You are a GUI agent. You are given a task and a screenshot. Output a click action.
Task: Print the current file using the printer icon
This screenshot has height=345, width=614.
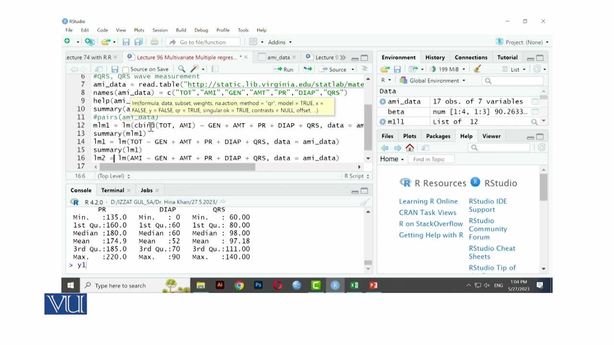click(x=154, y=42)
